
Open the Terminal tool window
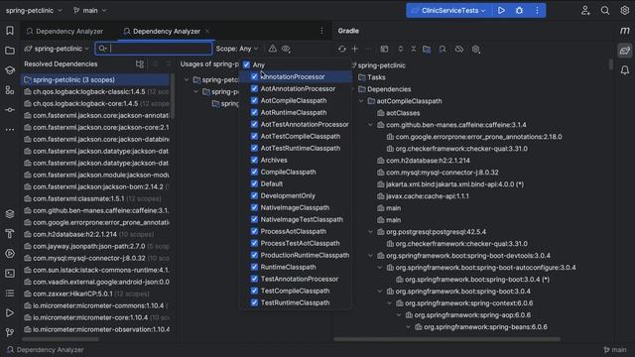(10, 274)
